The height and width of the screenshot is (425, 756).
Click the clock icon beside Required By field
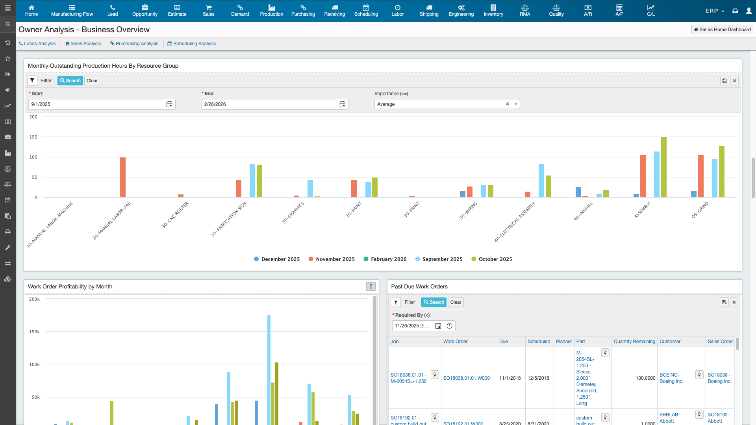pyautogui.click(x=450, y=325)
